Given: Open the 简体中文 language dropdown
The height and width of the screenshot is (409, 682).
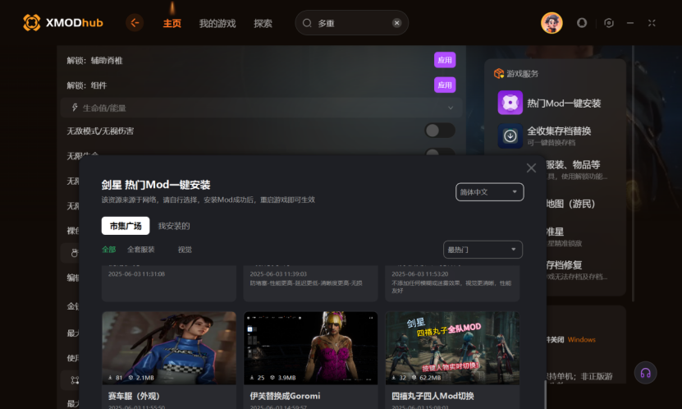Looking at the screenshot, I should tap(489, 192).
